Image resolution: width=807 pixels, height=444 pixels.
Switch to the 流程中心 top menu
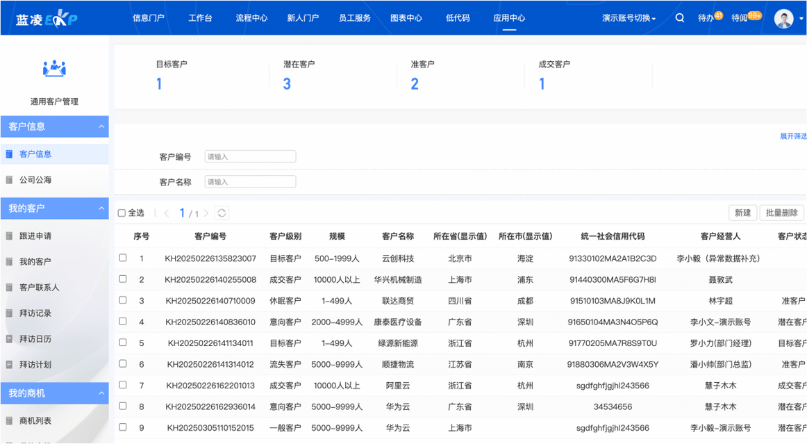[251, 18]
